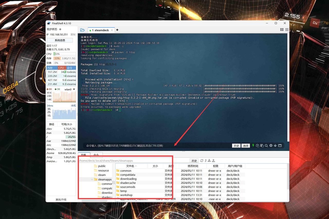Collapse the steamapps tree node
329x219 pixels.
tap(92, 179)
